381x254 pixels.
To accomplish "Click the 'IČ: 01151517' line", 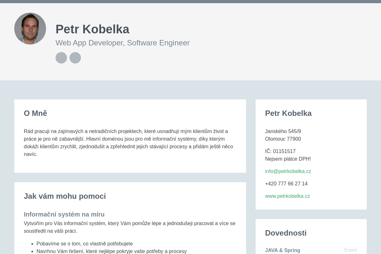I will (280, 151).
